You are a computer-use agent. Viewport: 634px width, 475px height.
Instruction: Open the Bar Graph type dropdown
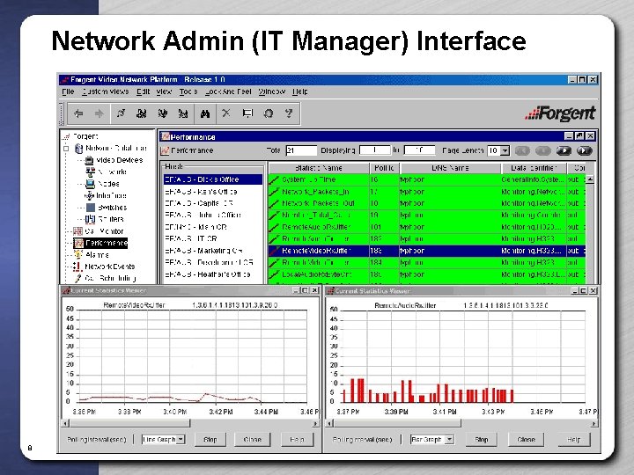point(449,440)
